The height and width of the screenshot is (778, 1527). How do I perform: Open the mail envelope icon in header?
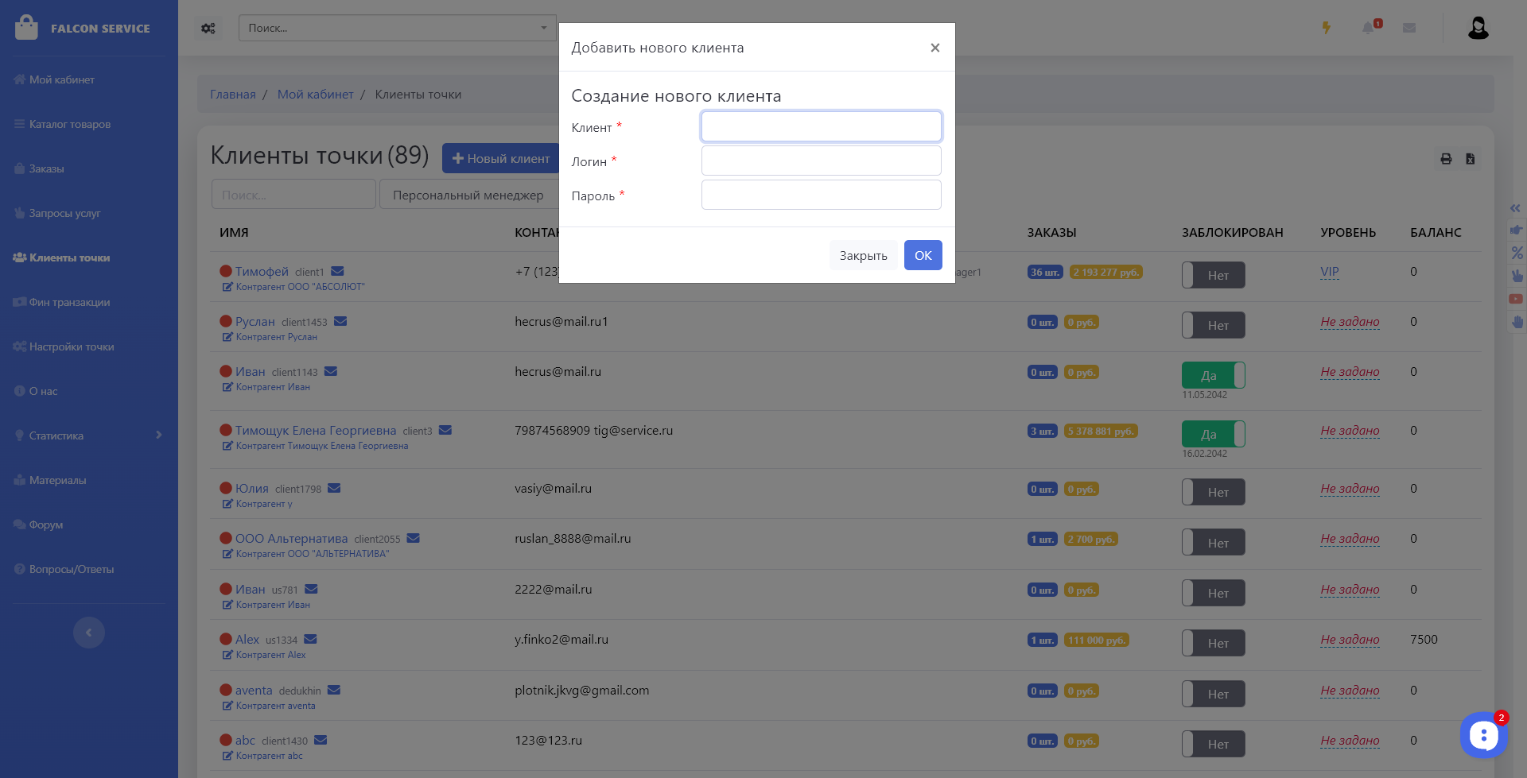(1409, 28)
